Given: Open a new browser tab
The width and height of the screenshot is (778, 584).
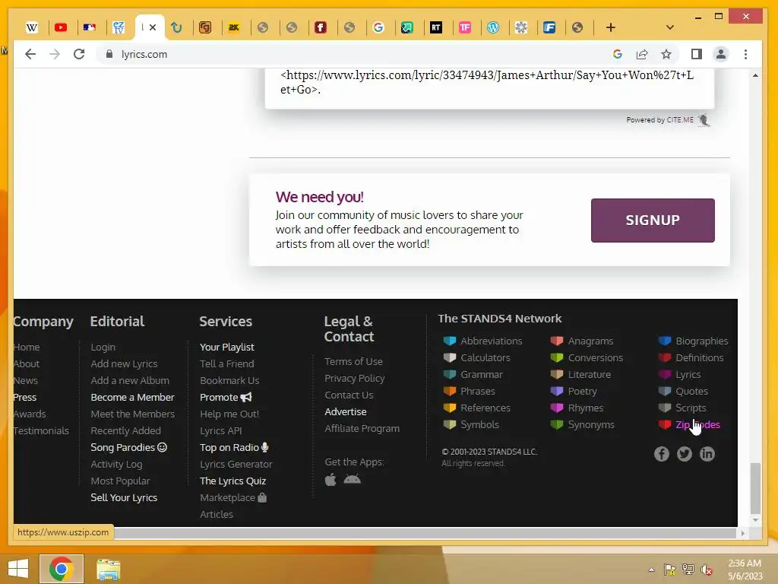Looking at the screenshot, I should click(x=610, y=27).
